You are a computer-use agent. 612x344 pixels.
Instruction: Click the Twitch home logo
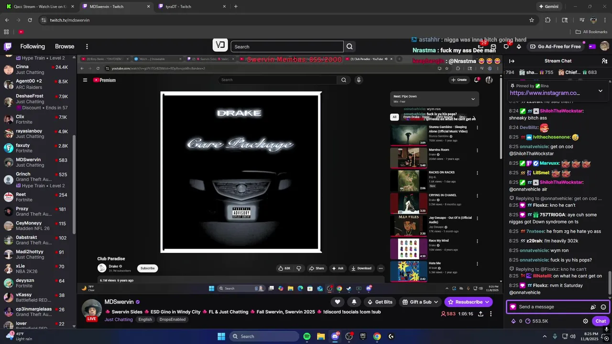8,46
